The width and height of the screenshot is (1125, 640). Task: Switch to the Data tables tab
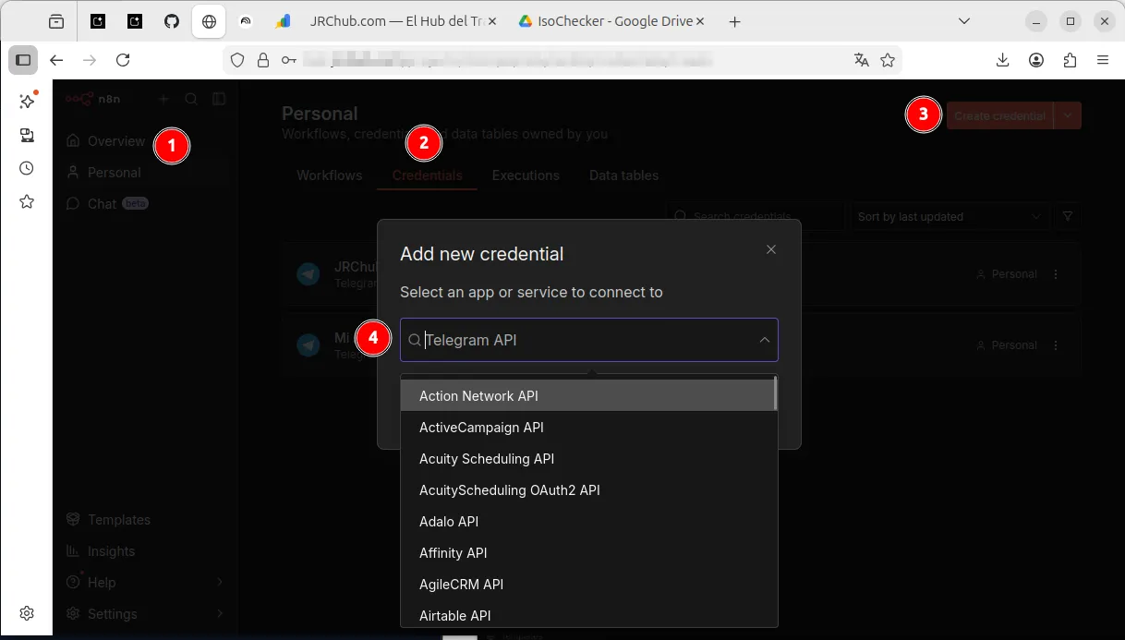tap(624, 175)
